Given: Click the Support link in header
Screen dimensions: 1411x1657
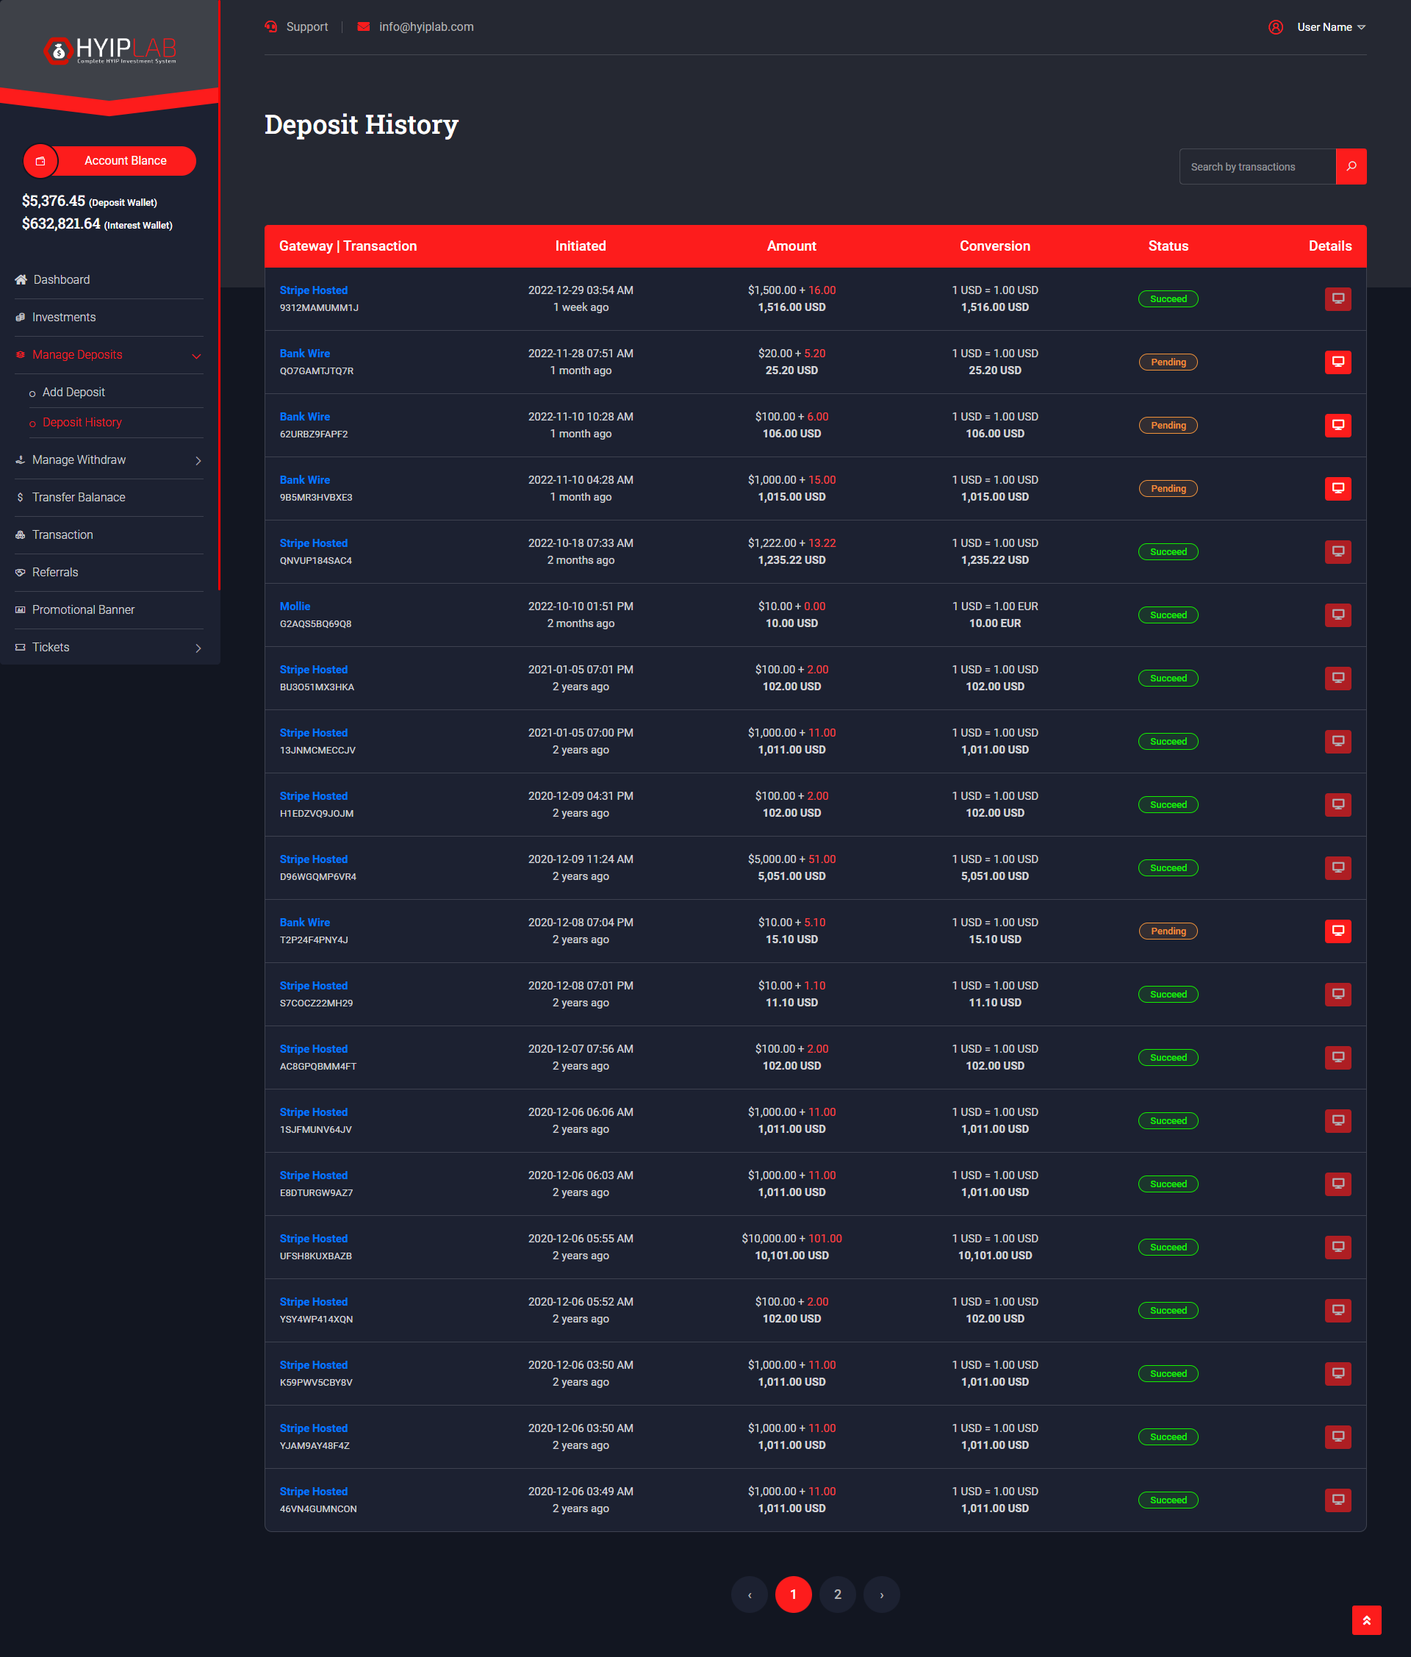Looking at the screenshot, I should coord(306,27).
